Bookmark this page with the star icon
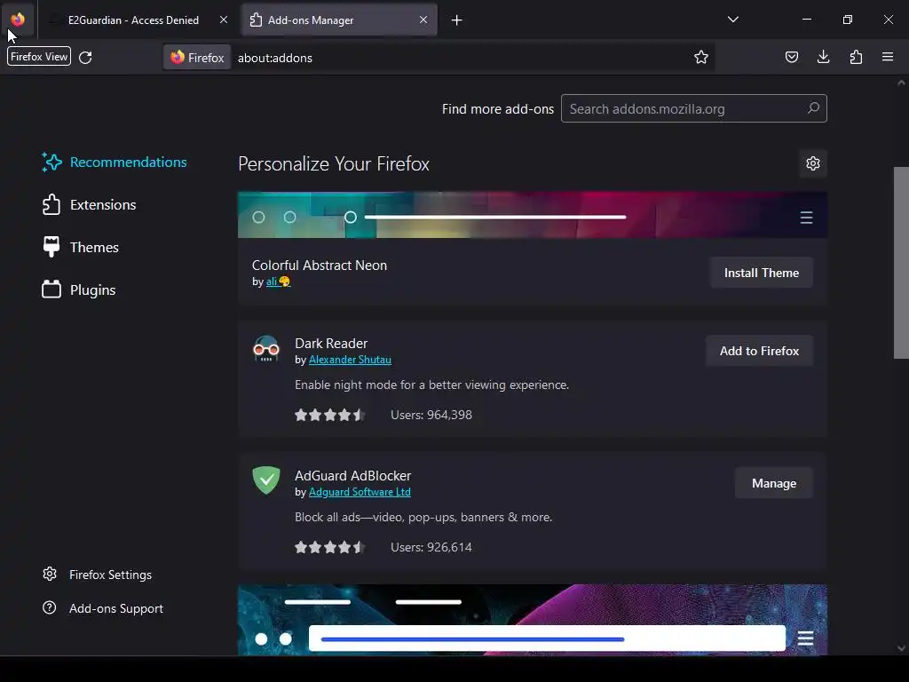909x682 pixels. tap(701, 58)
